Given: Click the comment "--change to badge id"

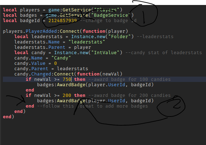Looking at the screenshot, I should pos(108,21).
